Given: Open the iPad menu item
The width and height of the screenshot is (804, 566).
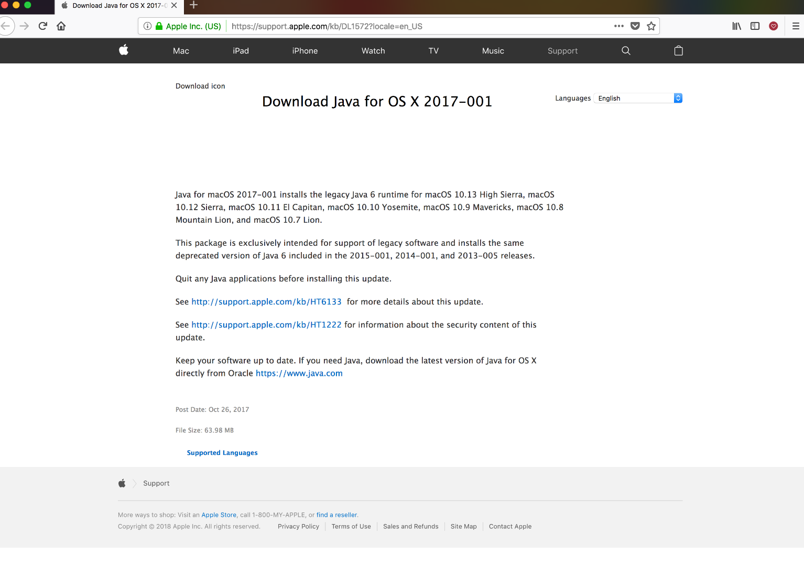Looking at the screenshot, I should click(241, 51).
